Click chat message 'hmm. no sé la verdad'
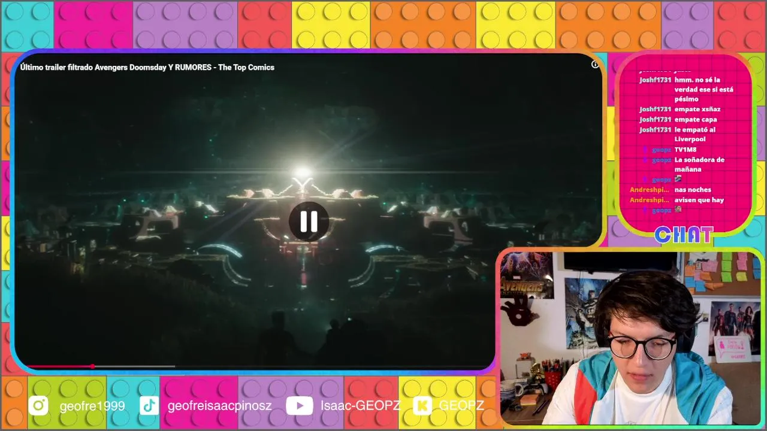The width and height of the screenshot is (767, 431). coord(704,89)
